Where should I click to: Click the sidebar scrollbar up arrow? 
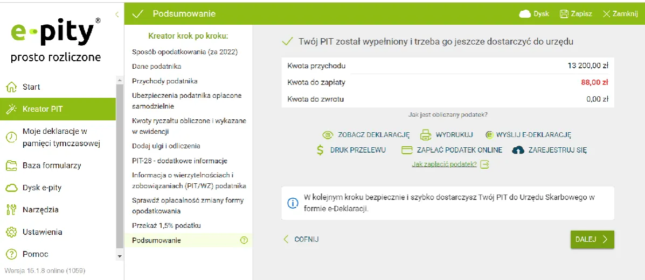[x=120, y=80]
